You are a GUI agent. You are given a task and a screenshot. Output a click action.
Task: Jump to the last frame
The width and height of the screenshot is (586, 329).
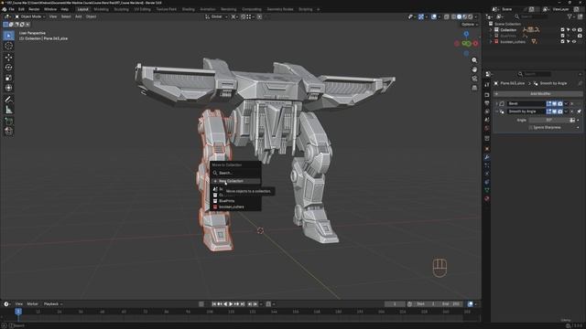click(x=242, y=304)
